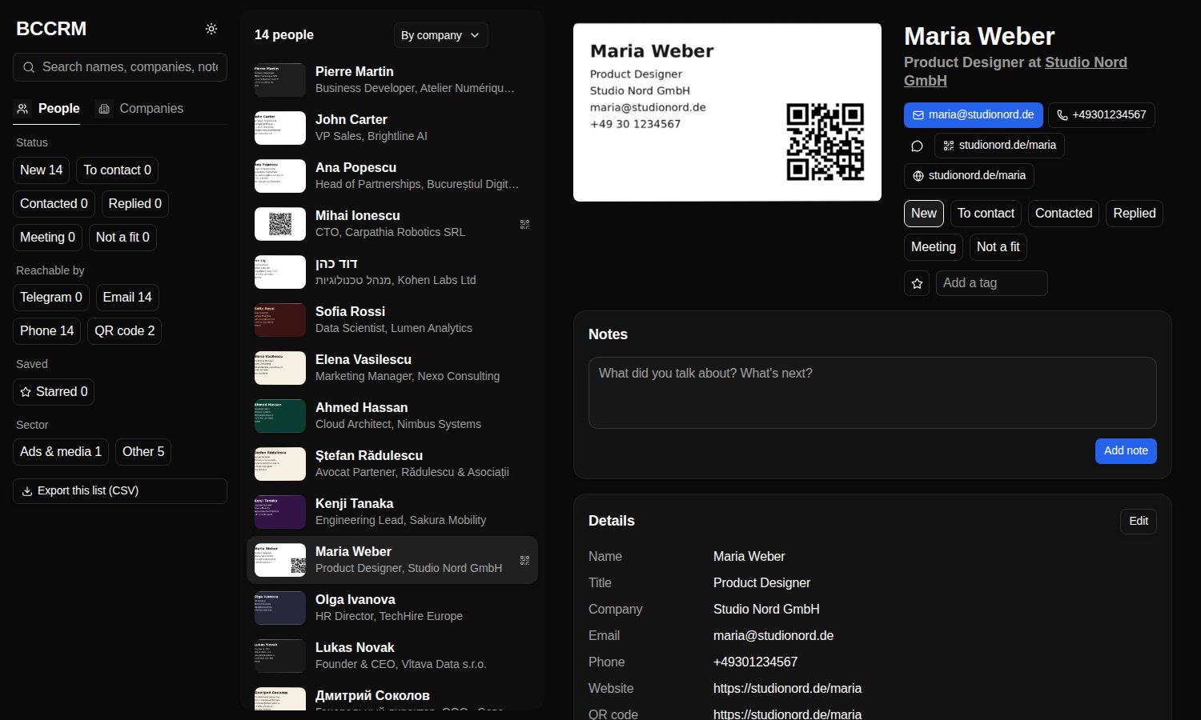The height and width of the screenshot is (720, 1201).
Task: Switch to the Companies tab
Action: [140, 109]
